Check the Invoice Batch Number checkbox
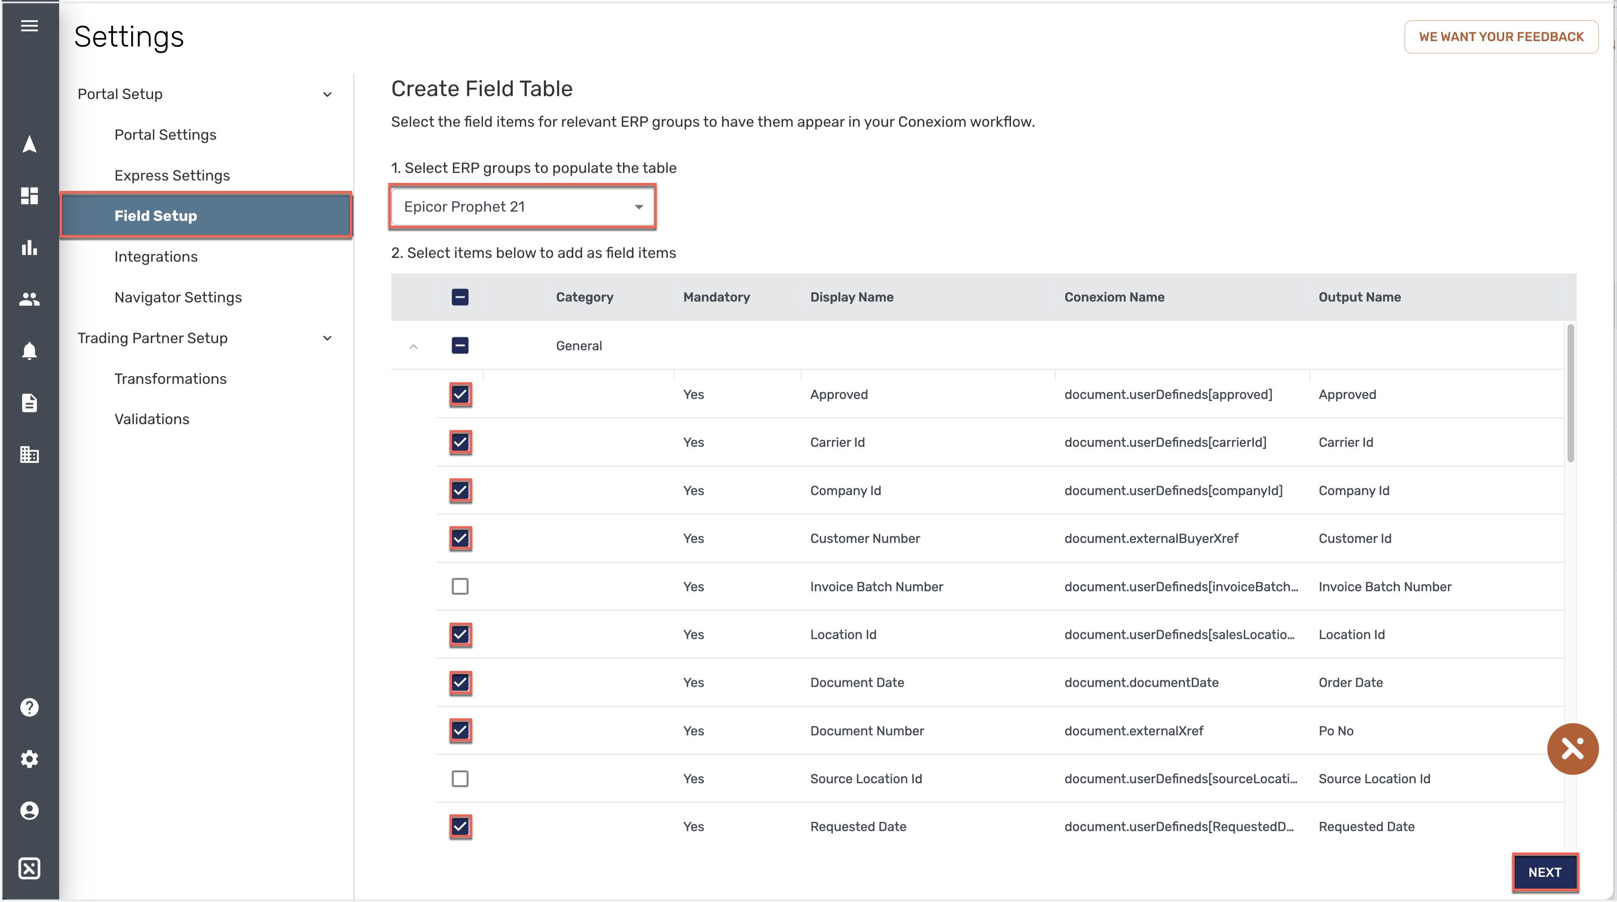1617x902 pixels. (460, 586)
